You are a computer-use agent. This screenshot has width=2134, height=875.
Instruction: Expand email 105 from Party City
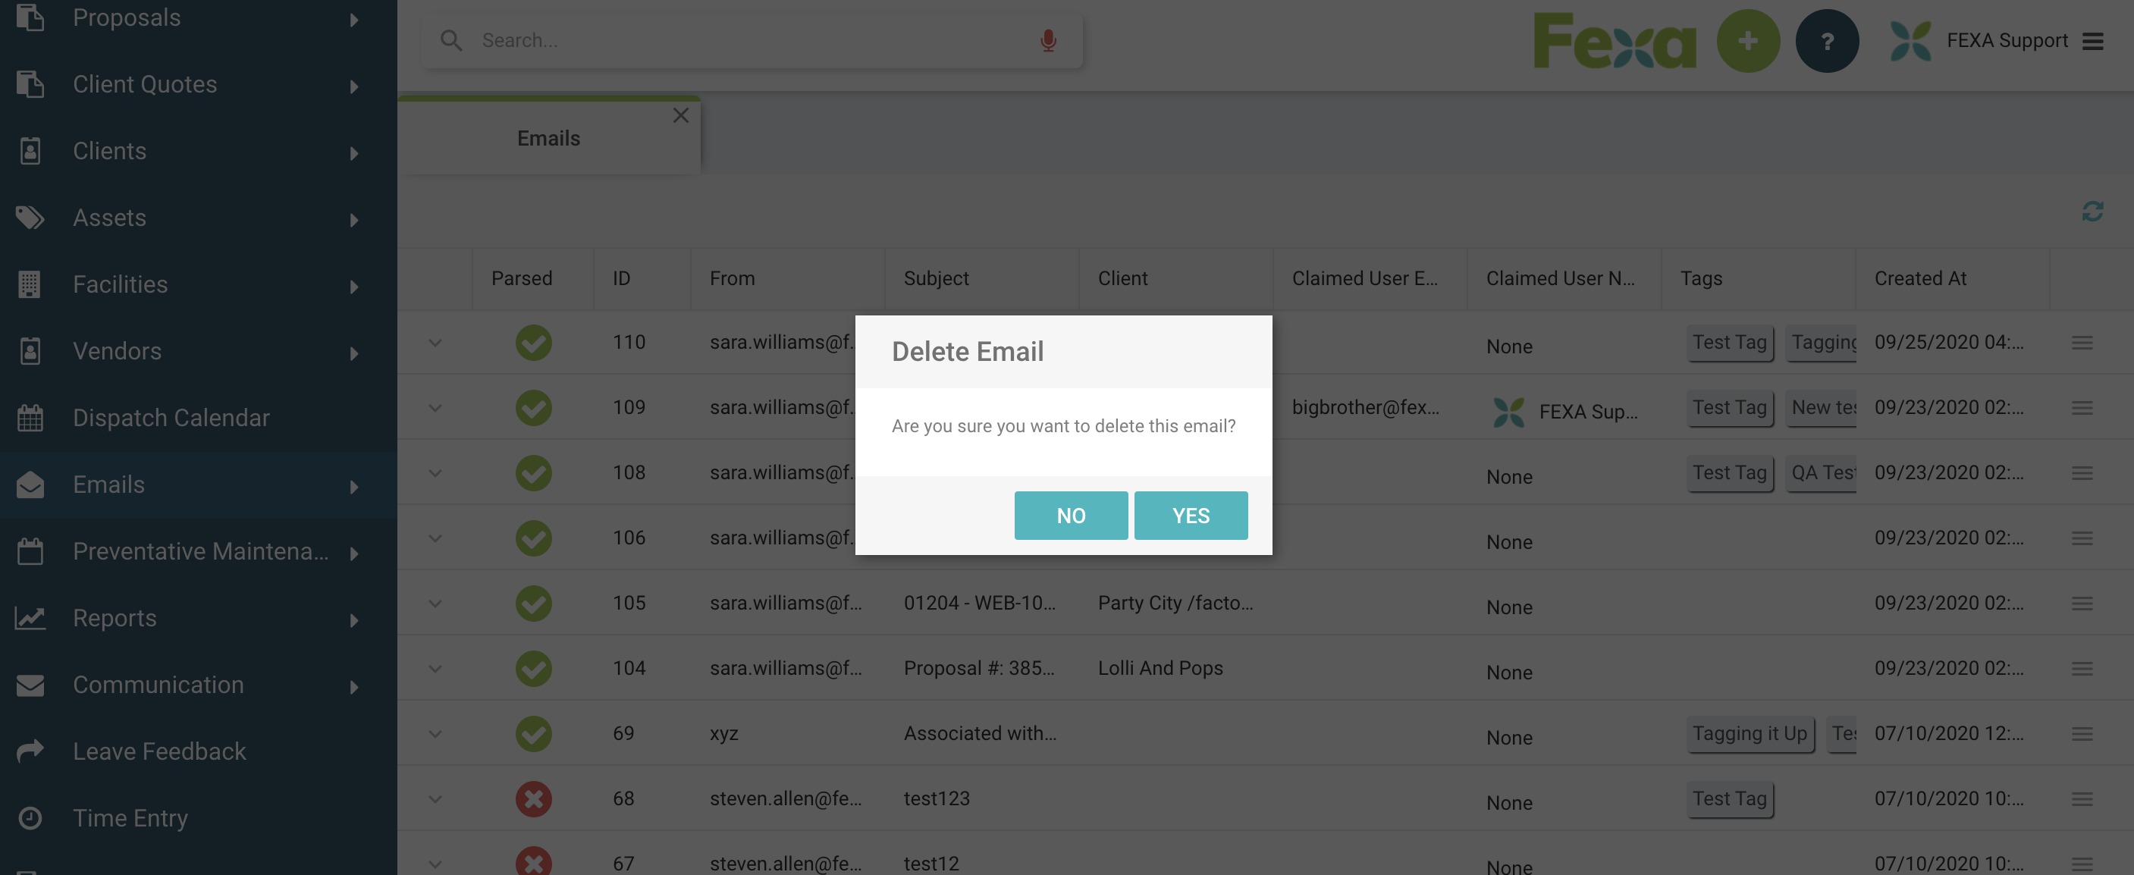tap(434, 604)
